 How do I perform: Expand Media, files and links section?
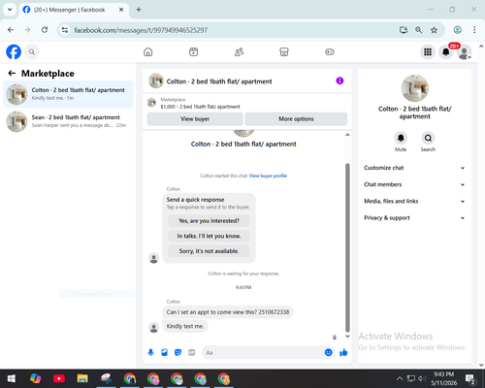pos(414,201)
